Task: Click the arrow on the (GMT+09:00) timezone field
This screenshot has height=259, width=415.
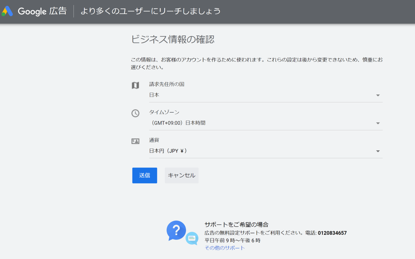Action: pos(378,123)
